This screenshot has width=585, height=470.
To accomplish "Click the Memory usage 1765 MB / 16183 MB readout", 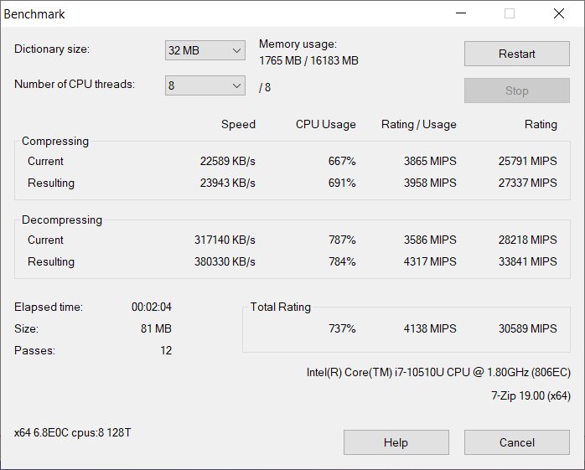I will (x=308, y=60).
